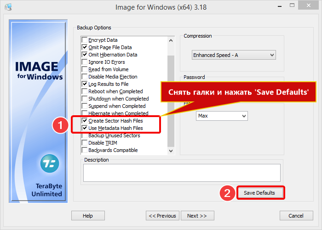Enable Disable Media Ejection checkbox
This screenshot has height=230, width=322.
tap(84, 77)
